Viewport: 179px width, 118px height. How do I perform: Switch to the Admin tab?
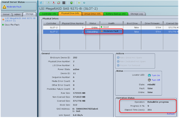(17, 14)
